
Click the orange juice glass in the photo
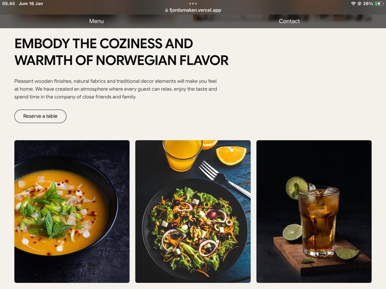(182, 154)
